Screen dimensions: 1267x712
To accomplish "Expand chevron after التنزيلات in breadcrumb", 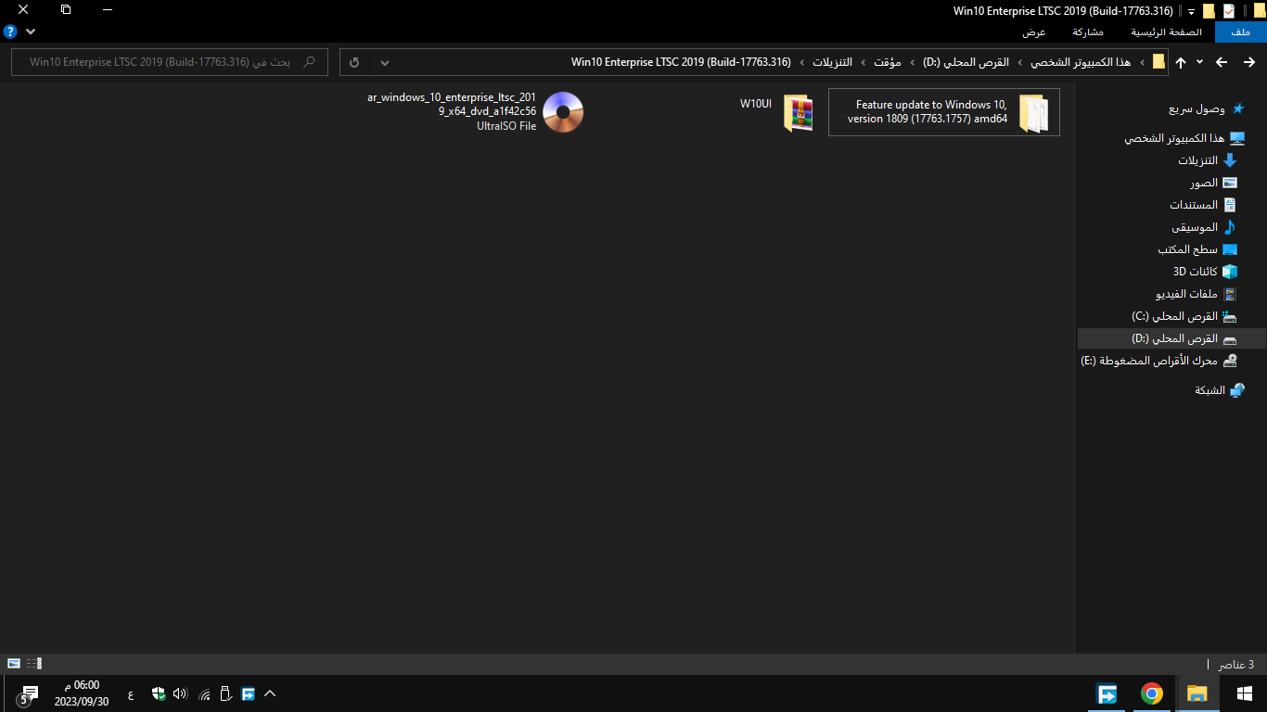I will click(x=802, y=62).
